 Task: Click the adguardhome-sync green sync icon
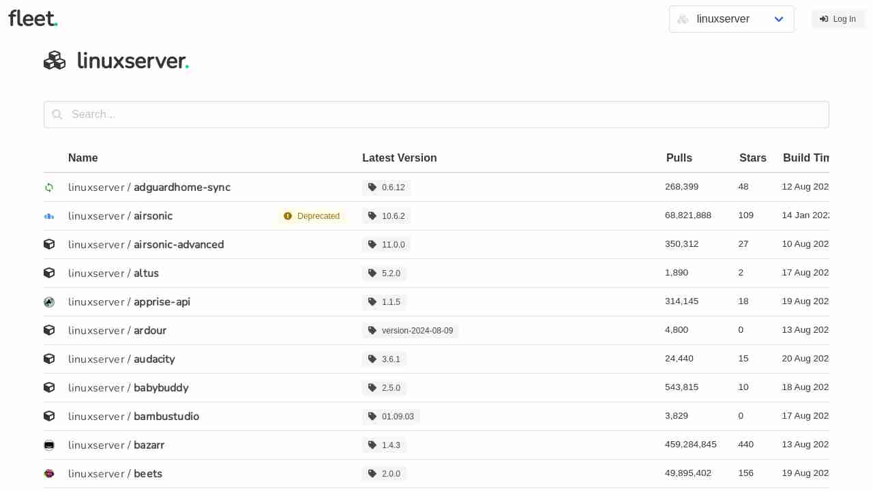tap(49, 188)
